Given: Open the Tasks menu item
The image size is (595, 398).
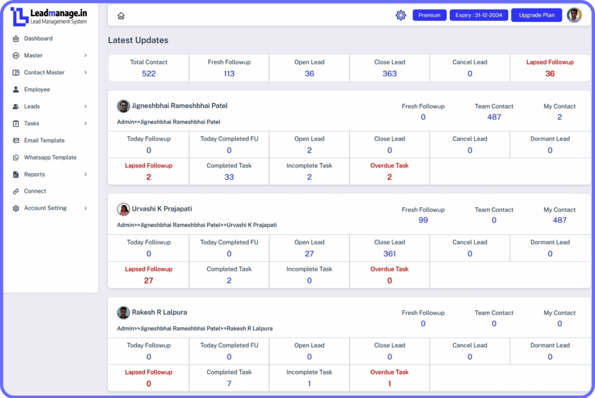Looking at the screenshot, I should 31,123.
